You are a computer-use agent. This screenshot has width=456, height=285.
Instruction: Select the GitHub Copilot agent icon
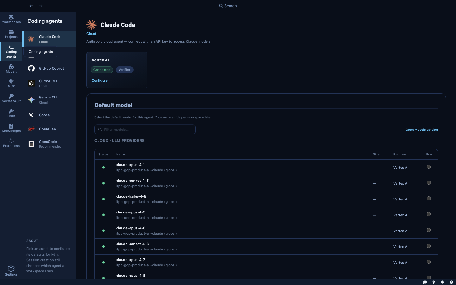coord(31,68)
